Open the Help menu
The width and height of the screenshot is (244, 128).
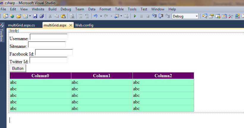pos(172,9)
